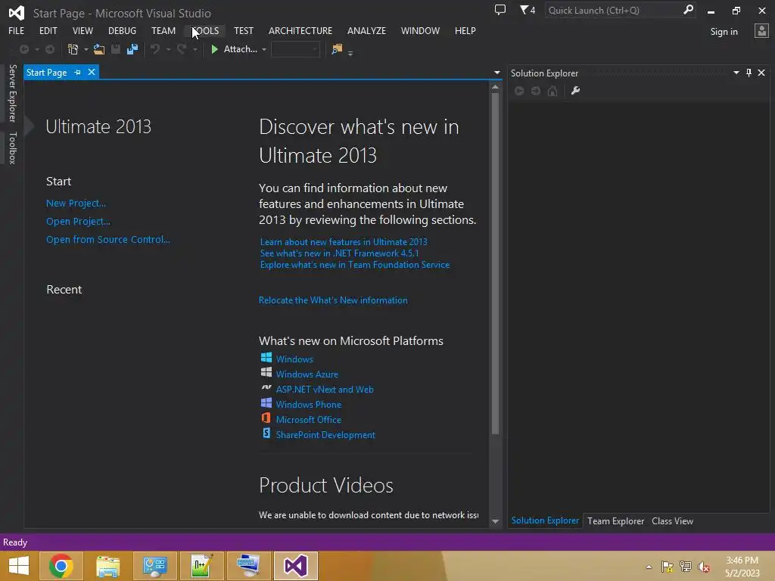The image size is (775, 581).
Task: Click the New Project... link
Action: point(76,203)
